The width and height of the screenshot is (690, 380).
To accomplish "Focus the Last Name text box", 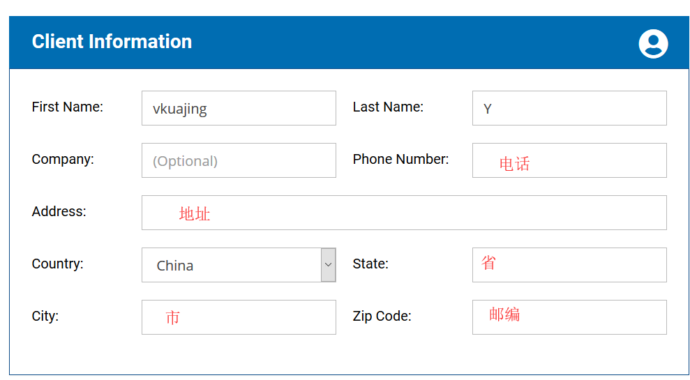I will click(x=569, y=108).
